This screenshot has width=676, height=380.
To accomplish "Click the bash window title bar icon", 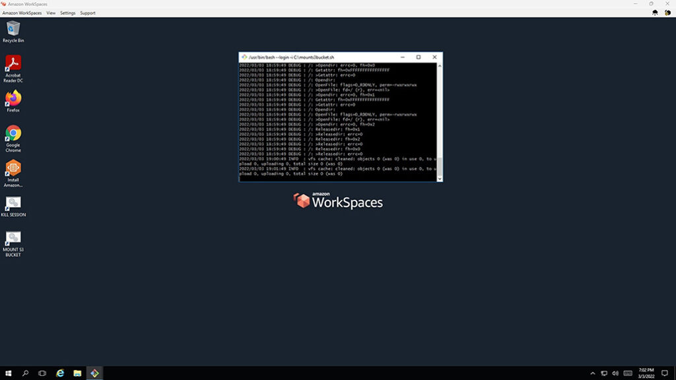I will pos(244,57).
